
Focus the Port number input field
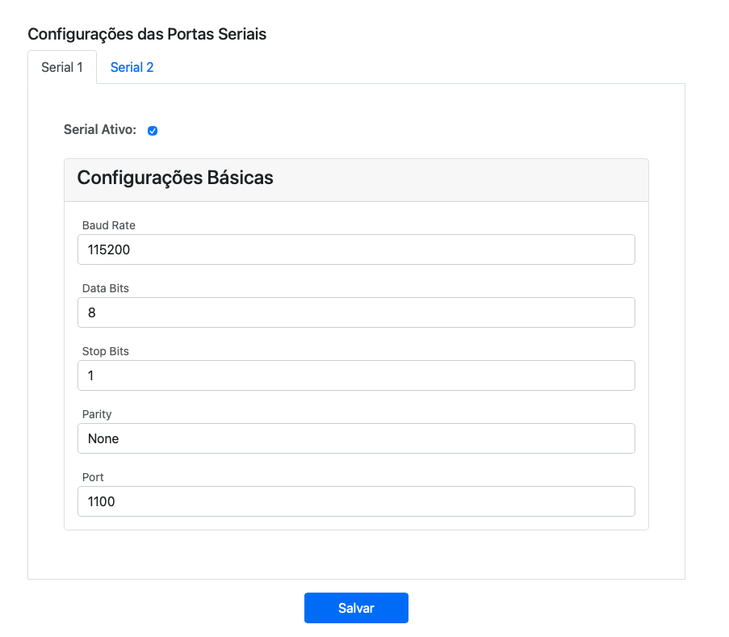coord(356,501)
